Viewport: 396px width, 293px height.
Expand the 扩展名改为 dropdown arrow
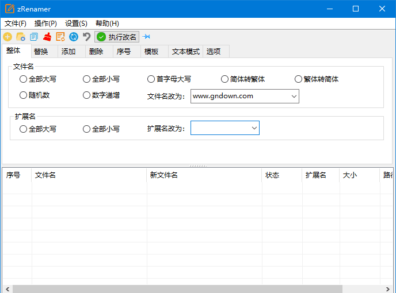pyautogui.click(x=254, y=128)
